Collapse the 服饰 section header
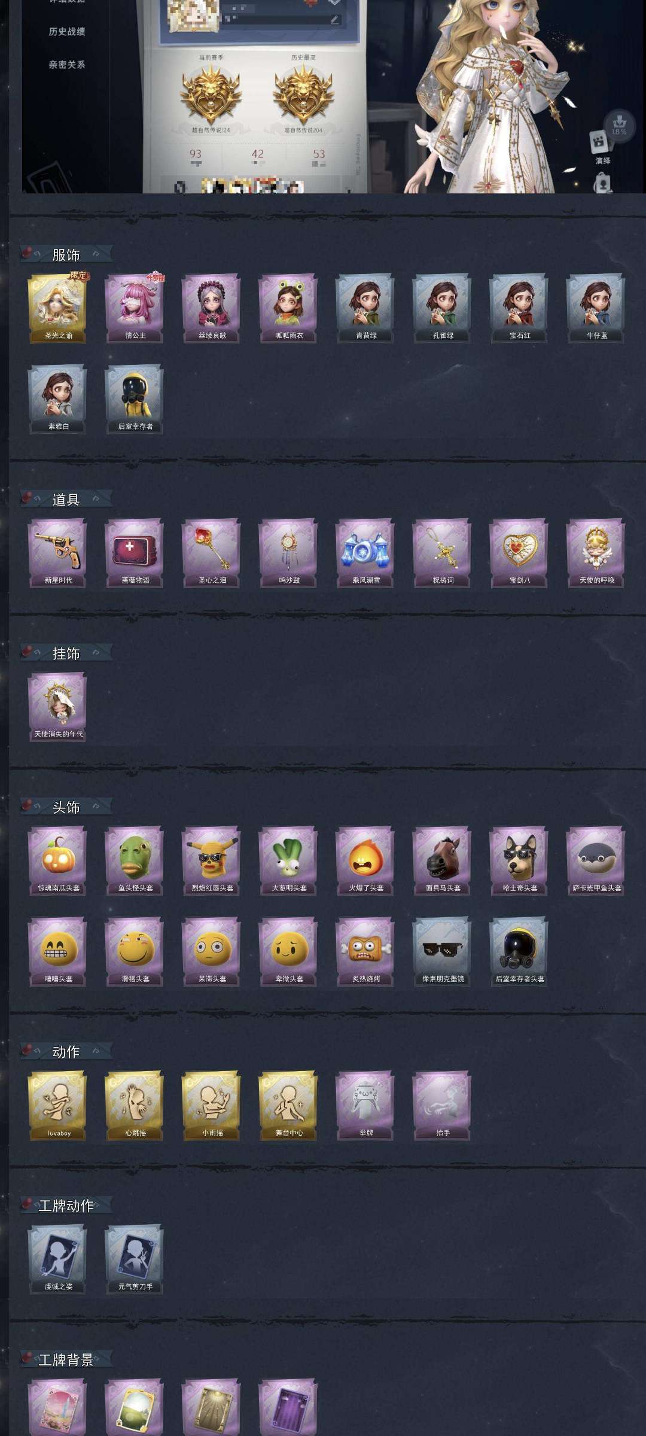This screenshot has height=1436, width=646. [x=66, y=254]
